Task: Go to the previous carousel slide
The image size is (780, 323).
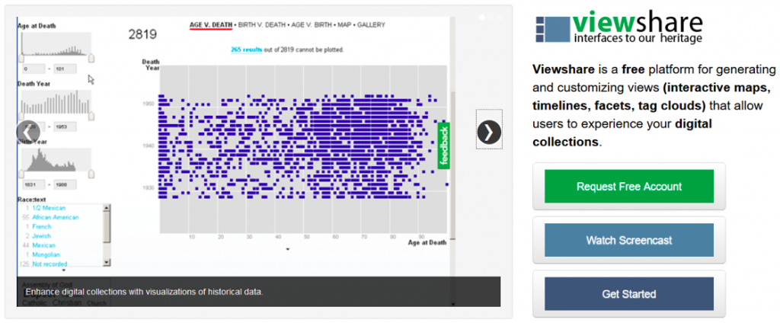Action: pos(27,133)
